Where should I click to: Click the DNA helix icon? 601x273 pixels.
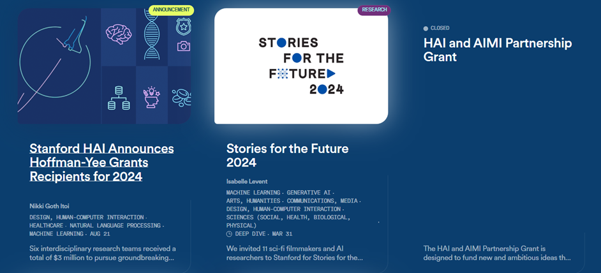151,34
